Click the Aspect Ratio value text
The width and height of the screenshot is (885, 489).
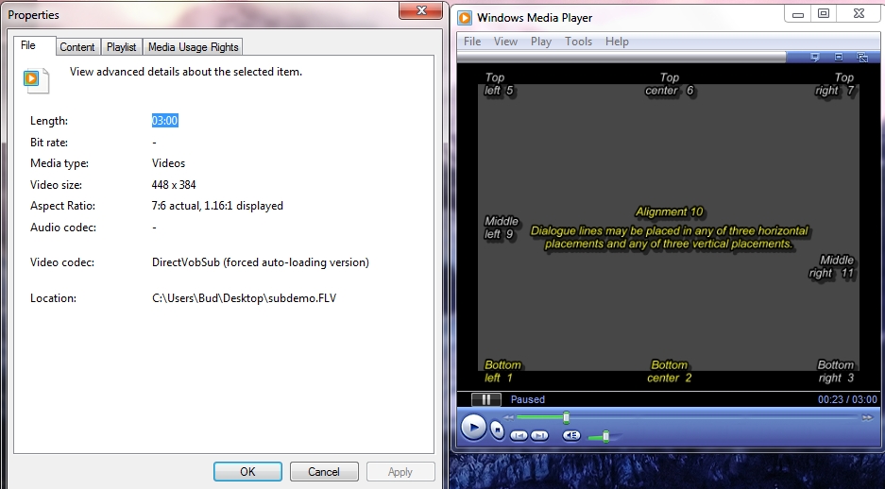217,206
